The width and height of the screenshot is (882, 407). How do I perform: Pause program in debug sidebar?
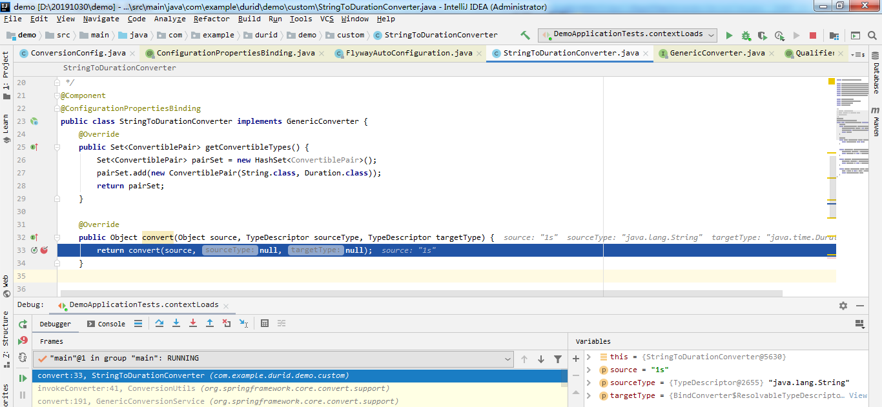(x=23, y=395)
